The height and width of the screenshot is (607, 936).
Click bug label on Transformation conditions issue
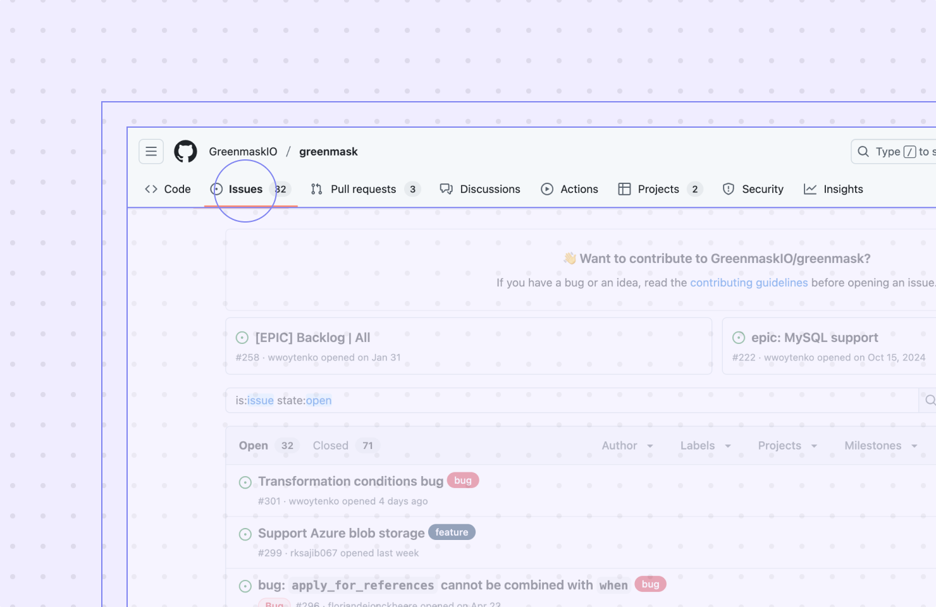coord(463,481)
